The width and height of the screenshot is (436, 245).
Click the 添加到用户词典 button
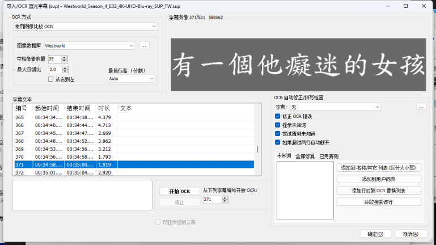(x=379, y=179)
